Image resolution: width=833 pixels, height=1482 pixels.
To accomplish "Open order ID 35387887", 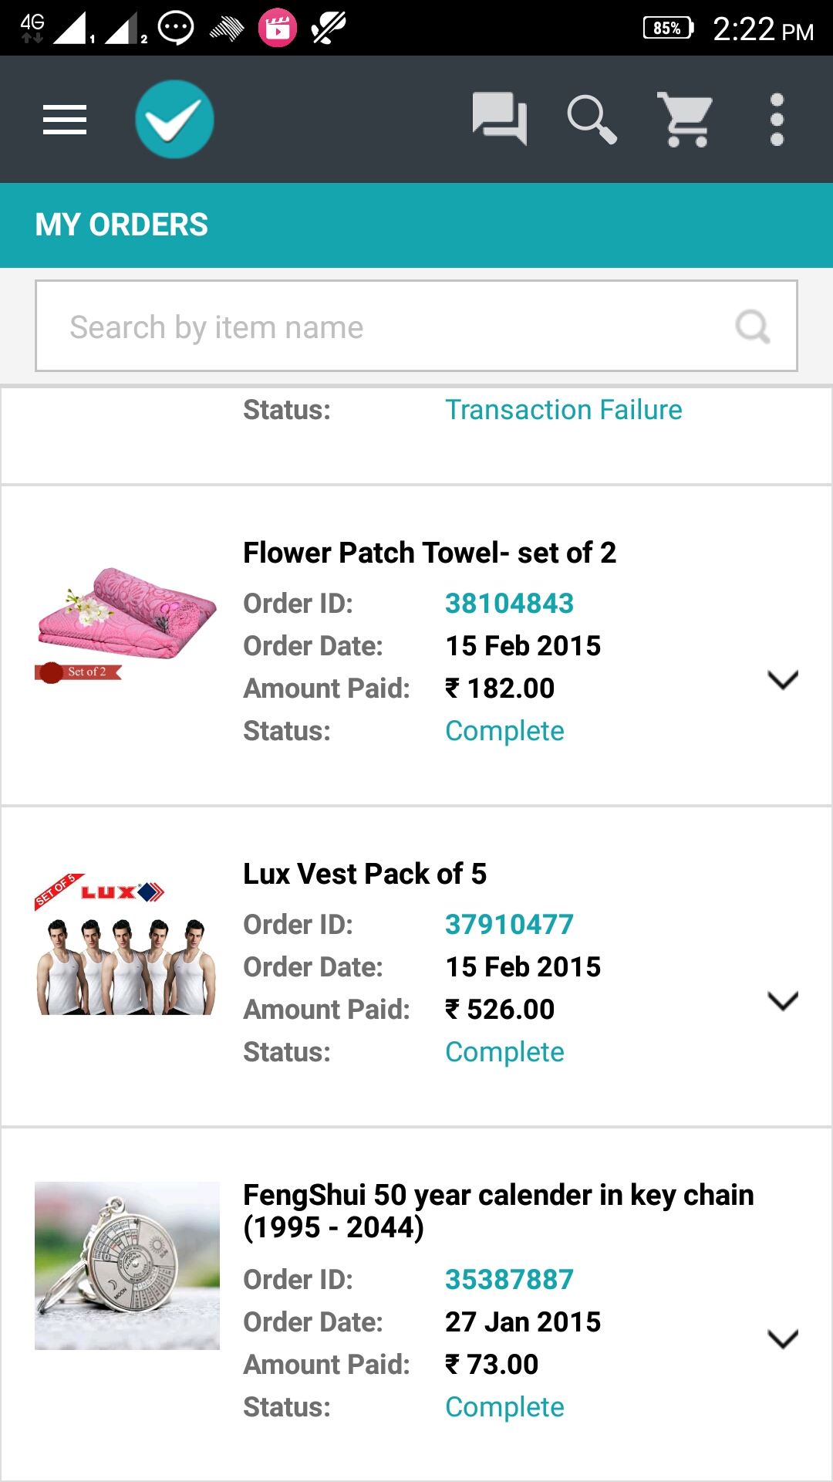I will [509, 1280].
